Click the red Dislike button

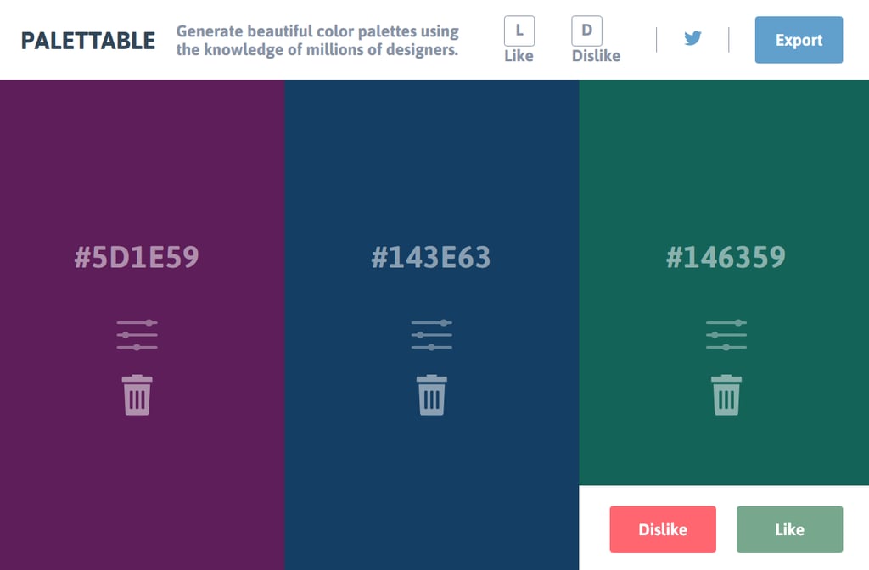point(663,529)
